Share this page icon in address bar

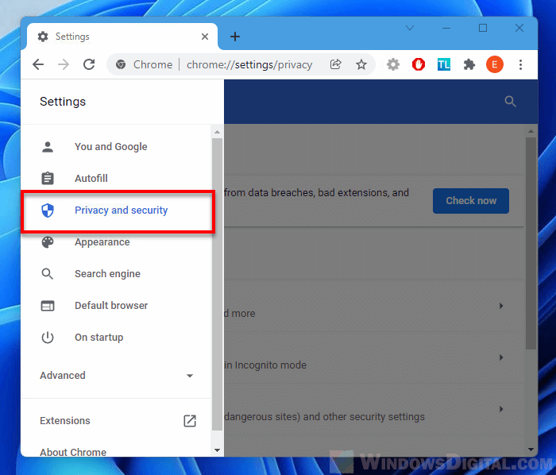coord(335,64)
